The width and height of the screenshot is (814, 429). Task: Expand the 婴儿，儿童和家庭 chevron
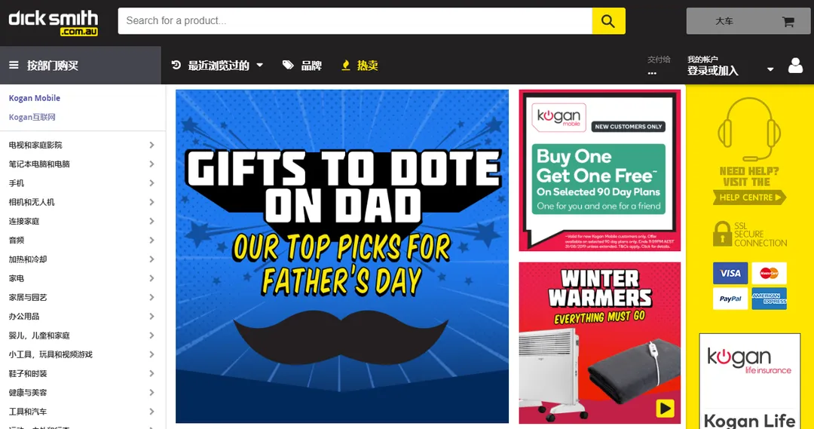(x=151, y=336)
